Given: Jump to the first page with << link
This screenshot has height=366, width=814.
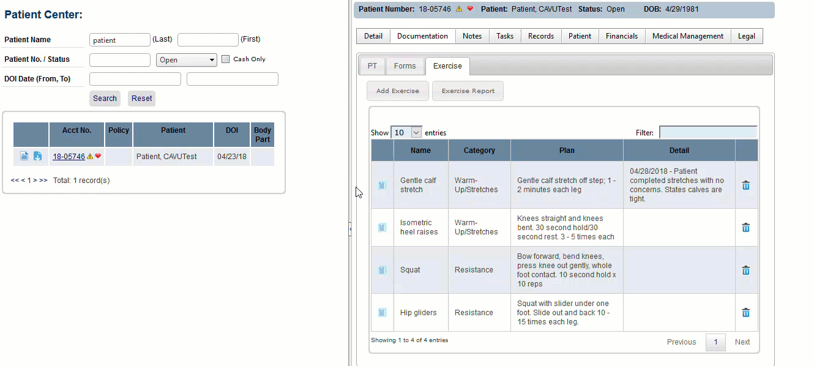Looking at the screenshot, I should point(15,181).
